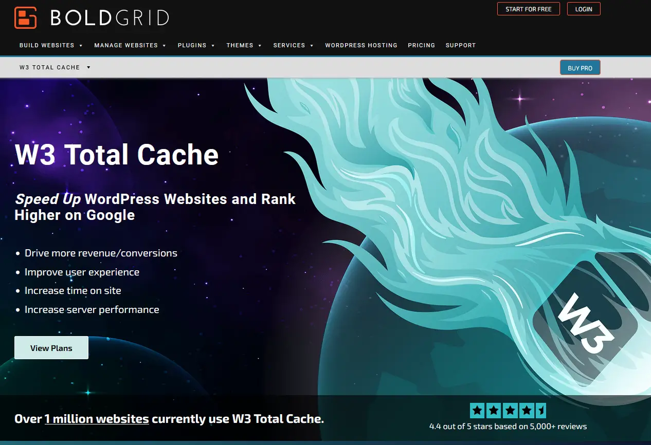Click the BoldGrid orange logo icon
The height and width of the screenshot is (445, 651).
click(x=26, y=17)
